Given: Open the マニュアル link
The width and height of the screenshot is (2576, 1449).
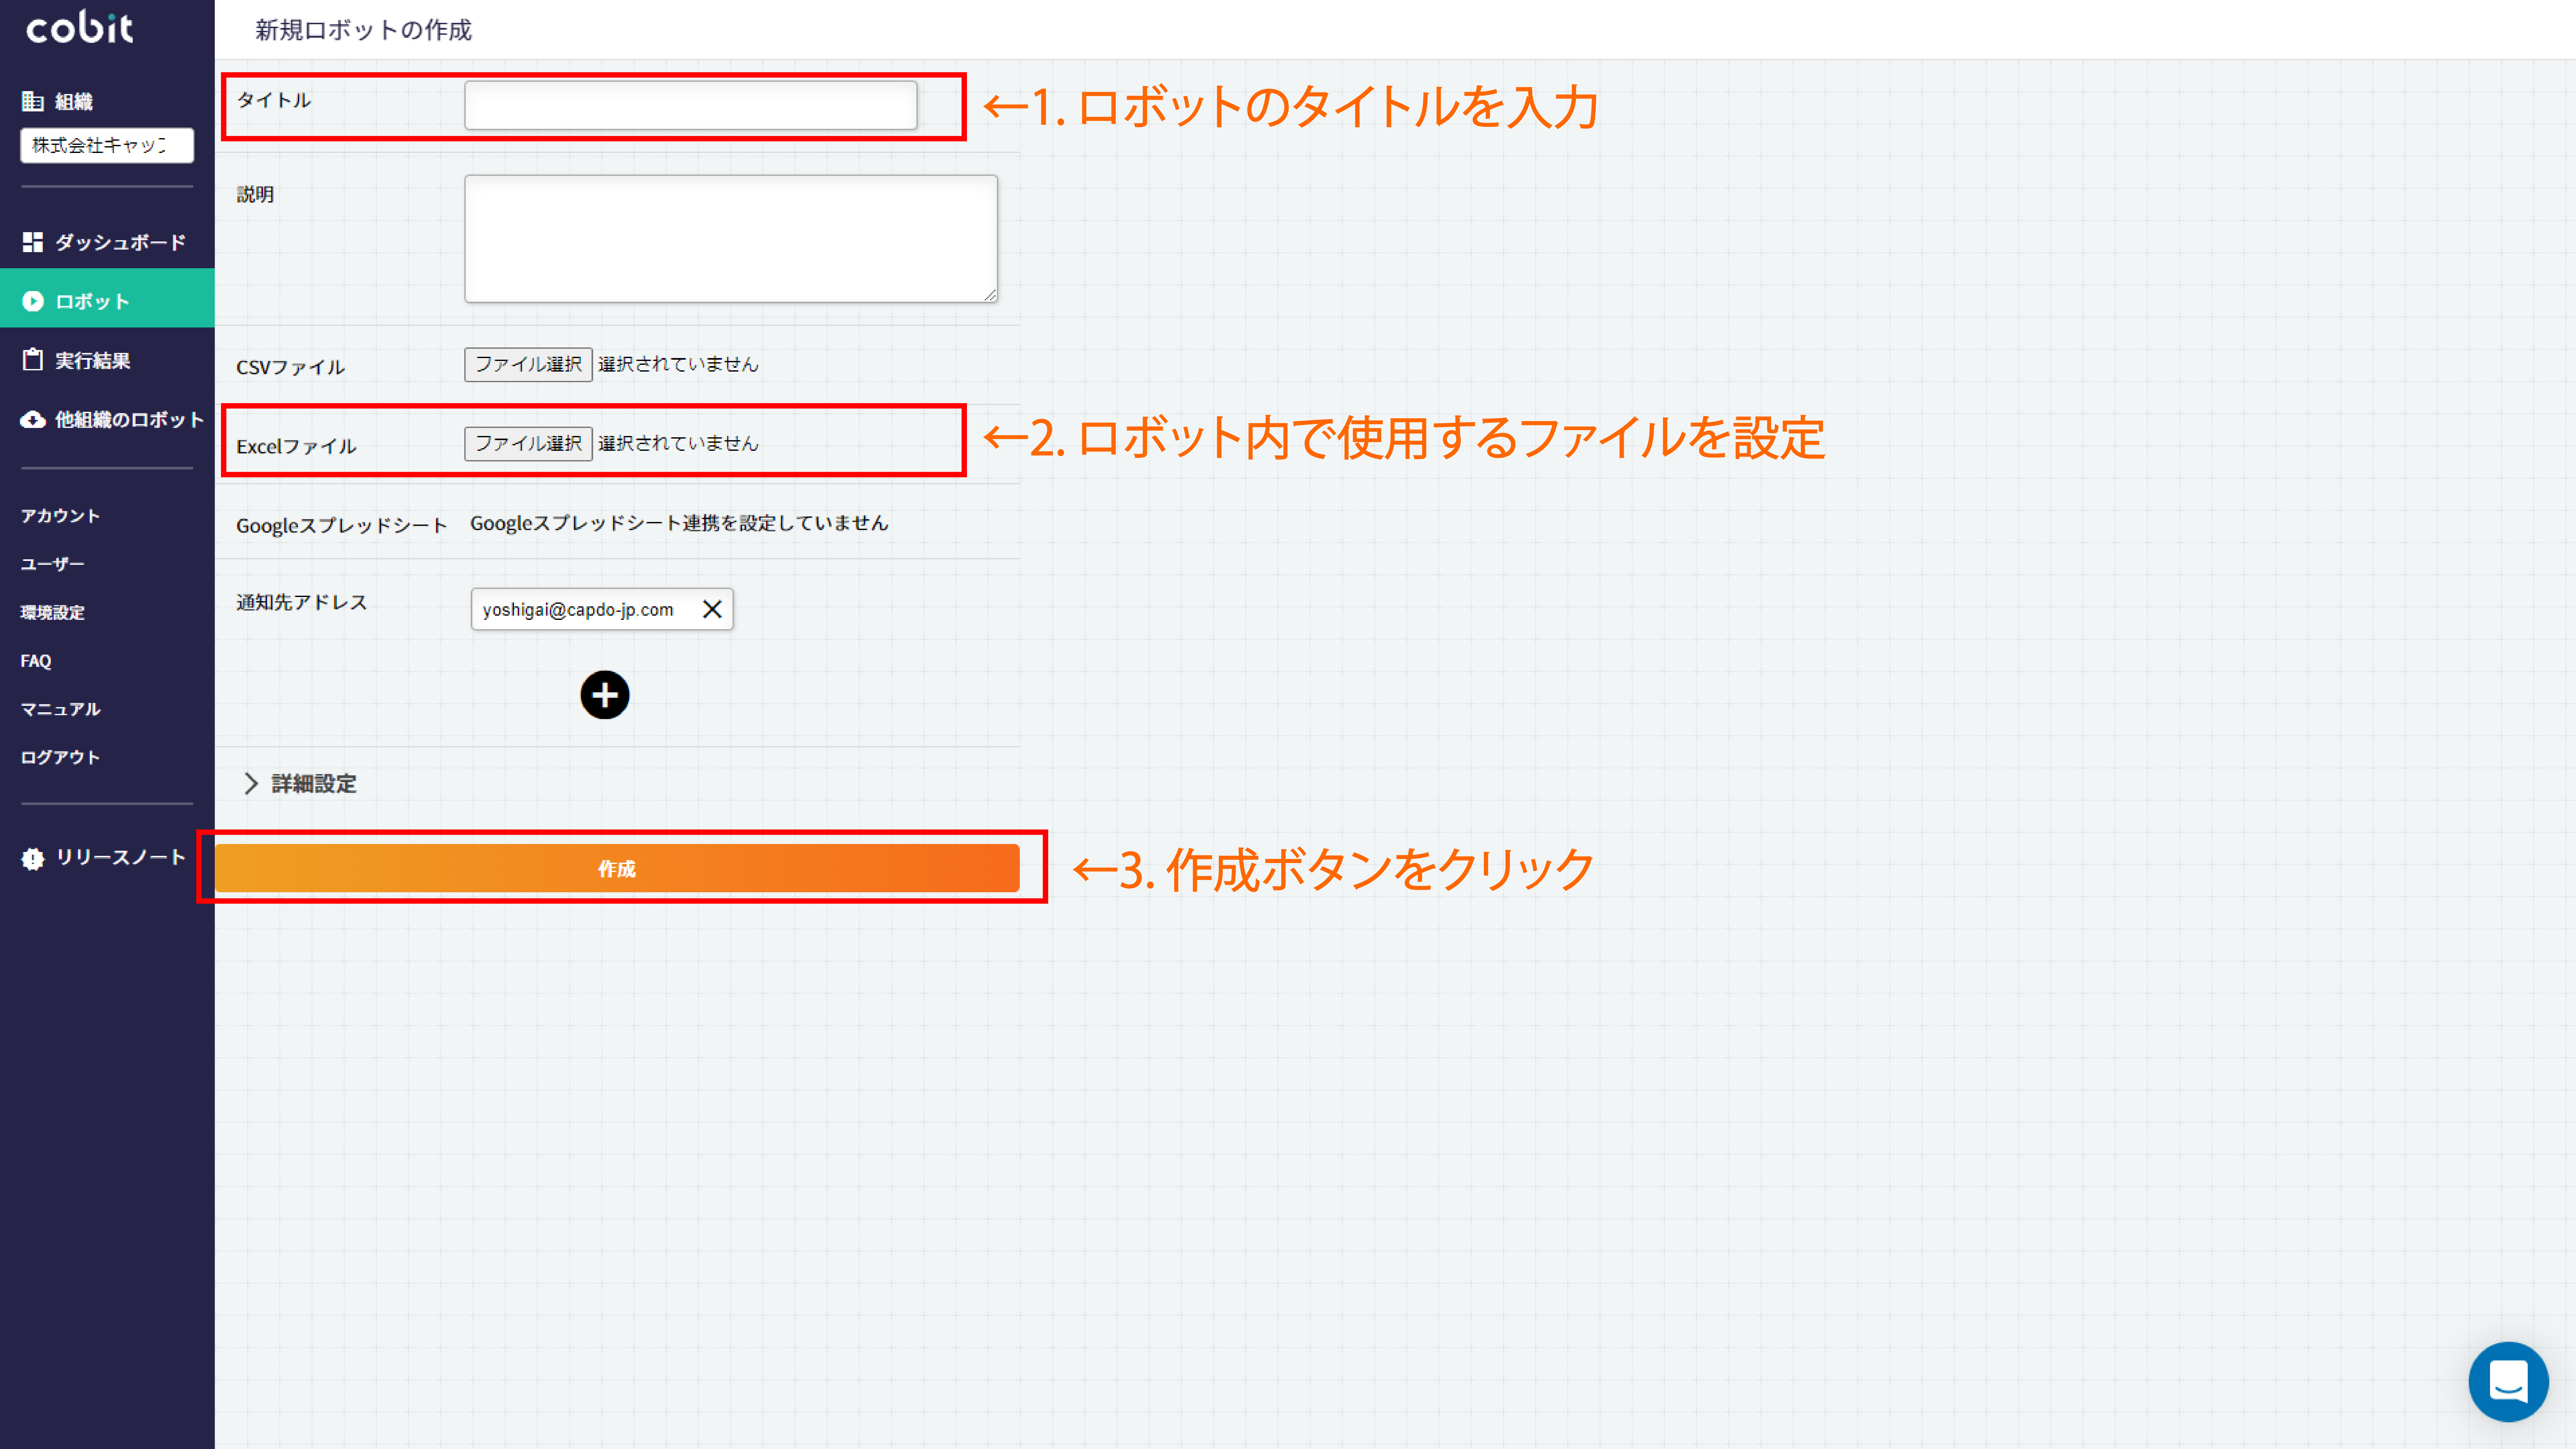Looking at the screenshot, I should (60, 709).
